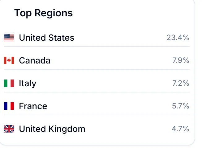Click the 23.4% value for United States
This screenshot has height=151, width=202.
(178, 38)
